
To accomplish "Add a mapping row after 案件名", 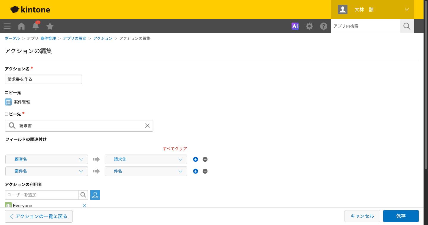I will coord(196,171).
